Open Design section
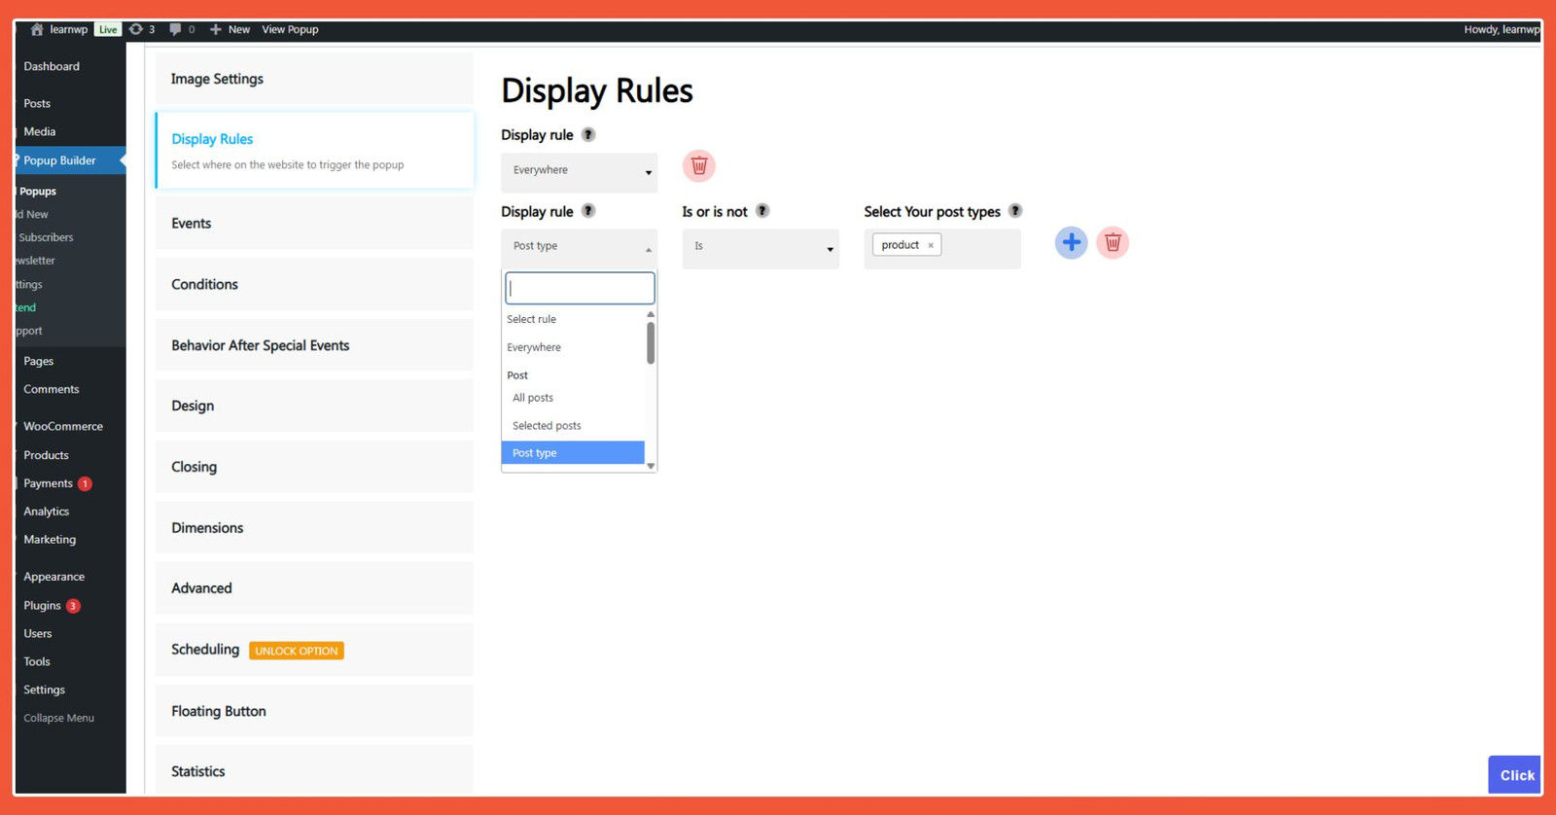The height and width of the screenshot is (815, 1556). point(314,406)
